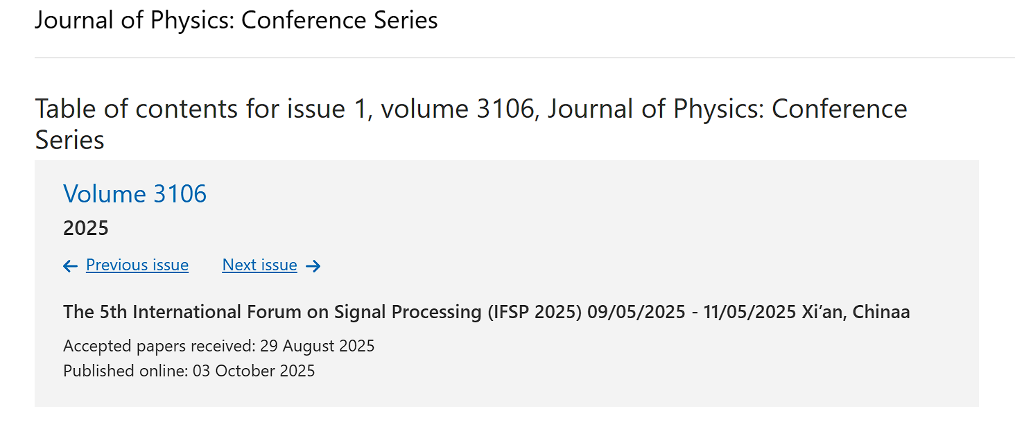This screenshot has height=445, width=1015.
Task: Click the 29 August 2025 date
Action: pos(318,346)
